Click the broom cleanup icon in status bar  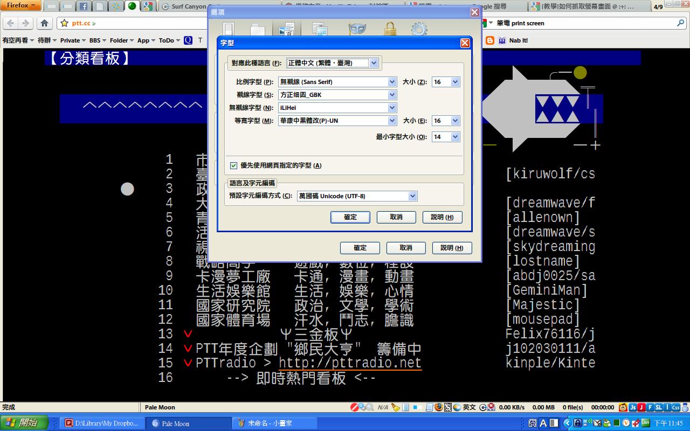coord(396,407)
